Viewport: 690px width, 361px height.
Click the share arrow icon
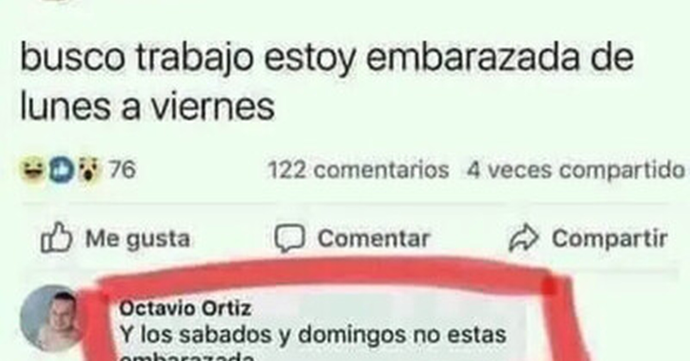coord(524,238)
